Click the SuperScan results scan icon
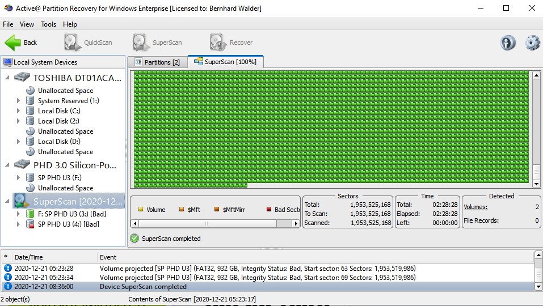Image resolution: width=543 pixels, height=306 pixels. [x=22, y=201]
